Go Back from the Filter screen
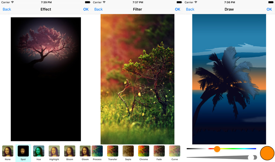The width and height of the screenshot is (275, 162). (99, 9)
